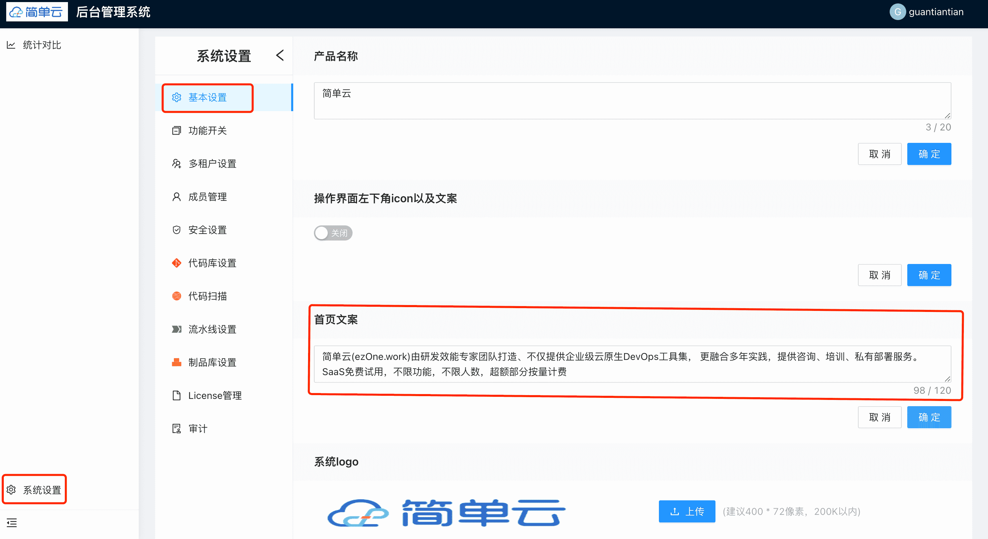Click the 多租户设置 users icon

point(176,164)
